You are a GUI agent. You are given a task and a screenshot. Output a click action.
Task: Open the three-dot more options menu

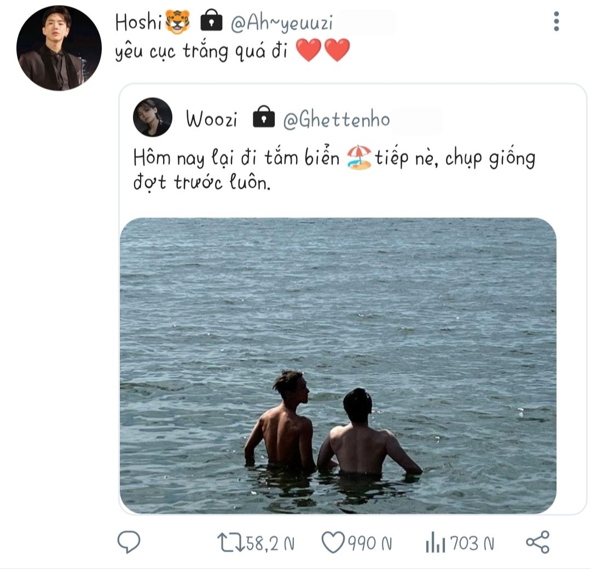pyautogui.click(x=556, y=21)
